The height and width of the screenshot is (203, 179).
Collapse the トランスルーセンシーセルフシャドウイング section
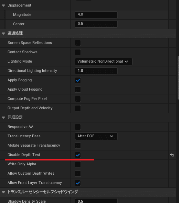click(3, 192)
